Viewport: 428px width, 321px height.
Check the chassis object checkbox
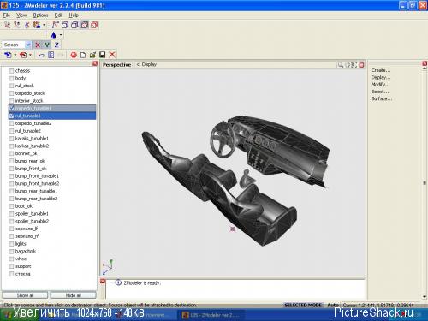11,71
